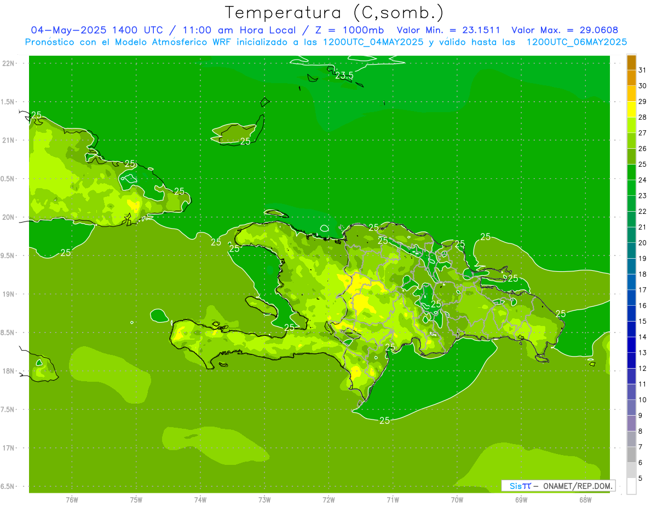Click the "ONAMET/REP.DOM." credit label
This screenshot has width=657, height=507.
(x=577, y=486)
